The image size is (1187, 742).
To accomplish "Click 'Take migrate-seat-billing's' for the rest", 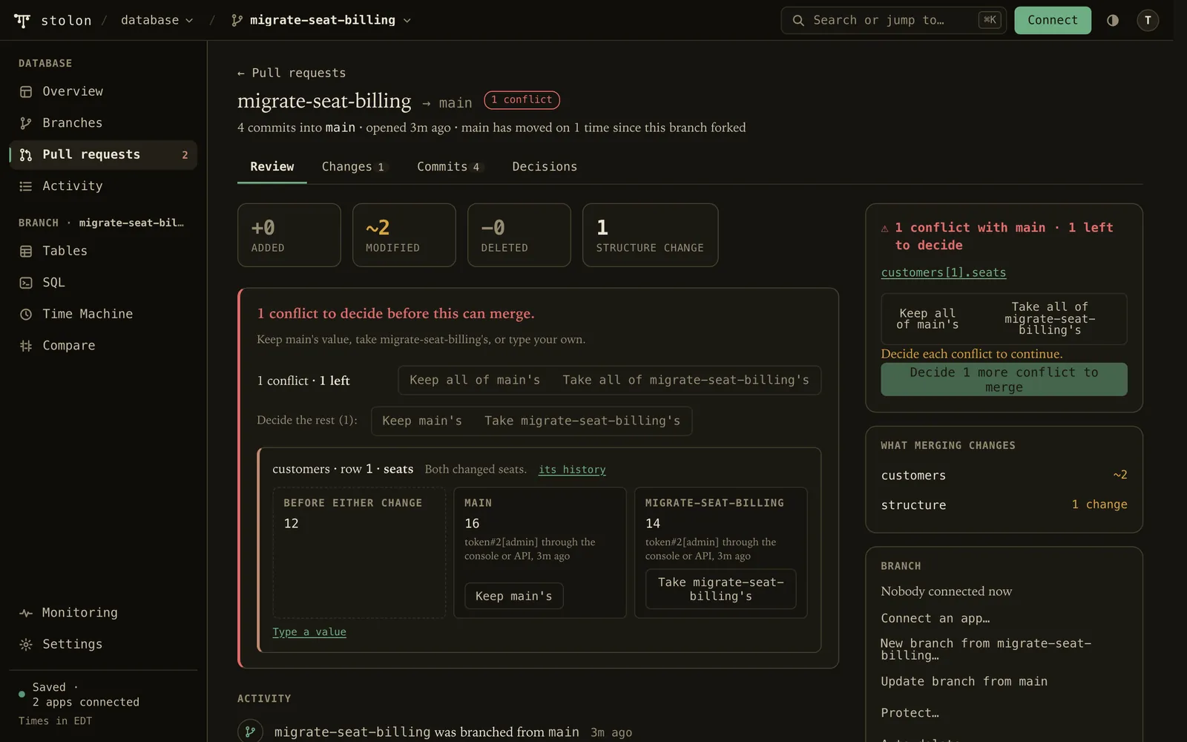I will [582, 421].
